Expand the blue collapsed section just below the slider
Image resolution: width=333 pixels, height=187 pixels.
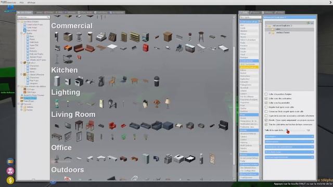289,137
